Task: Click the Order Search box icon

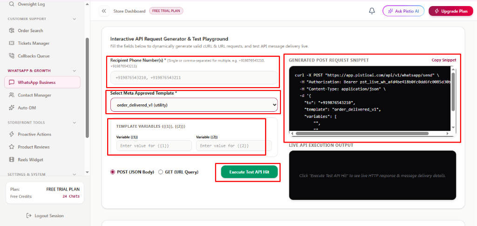Action: coord(12,30)
